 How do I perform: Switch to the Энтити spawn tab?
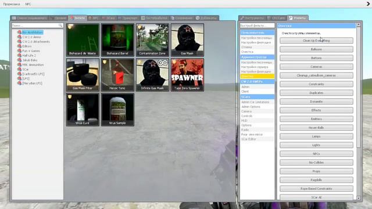[x=77, y=18]
